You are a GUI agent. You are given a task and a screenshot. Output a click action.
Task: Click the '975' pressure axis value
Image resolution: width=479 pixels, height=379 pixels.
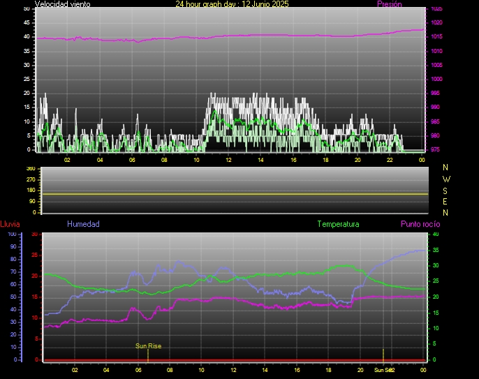click(435, 149)
